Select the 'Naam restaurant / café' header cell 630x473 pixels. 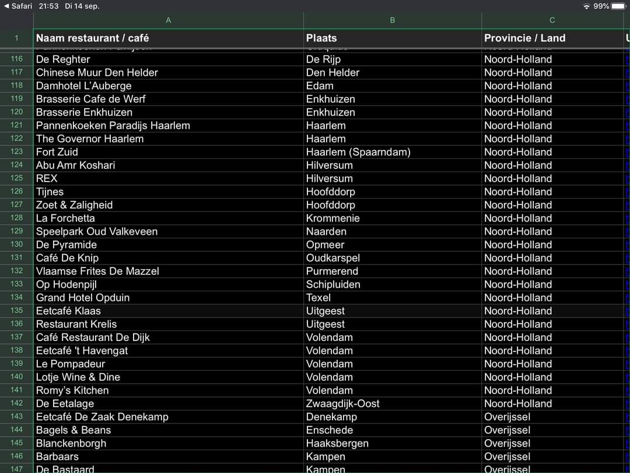click(169, 38)
